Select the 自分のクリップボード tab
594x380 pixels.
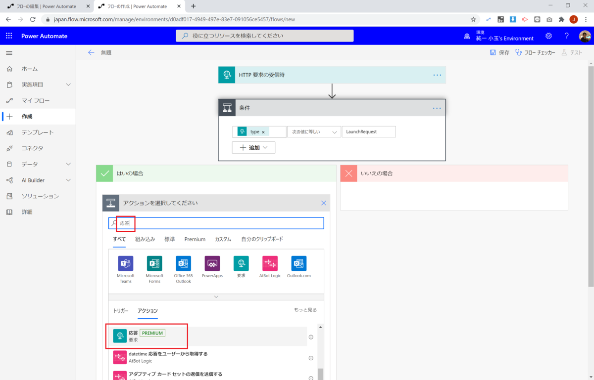pos(262,239)
